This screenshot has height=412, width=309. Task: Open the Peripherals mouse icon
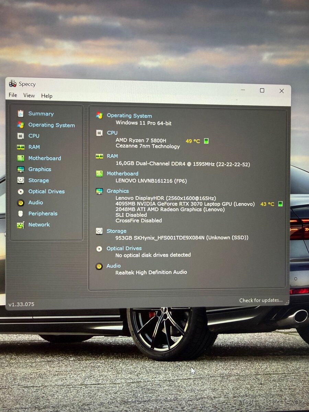click(21, 214)
